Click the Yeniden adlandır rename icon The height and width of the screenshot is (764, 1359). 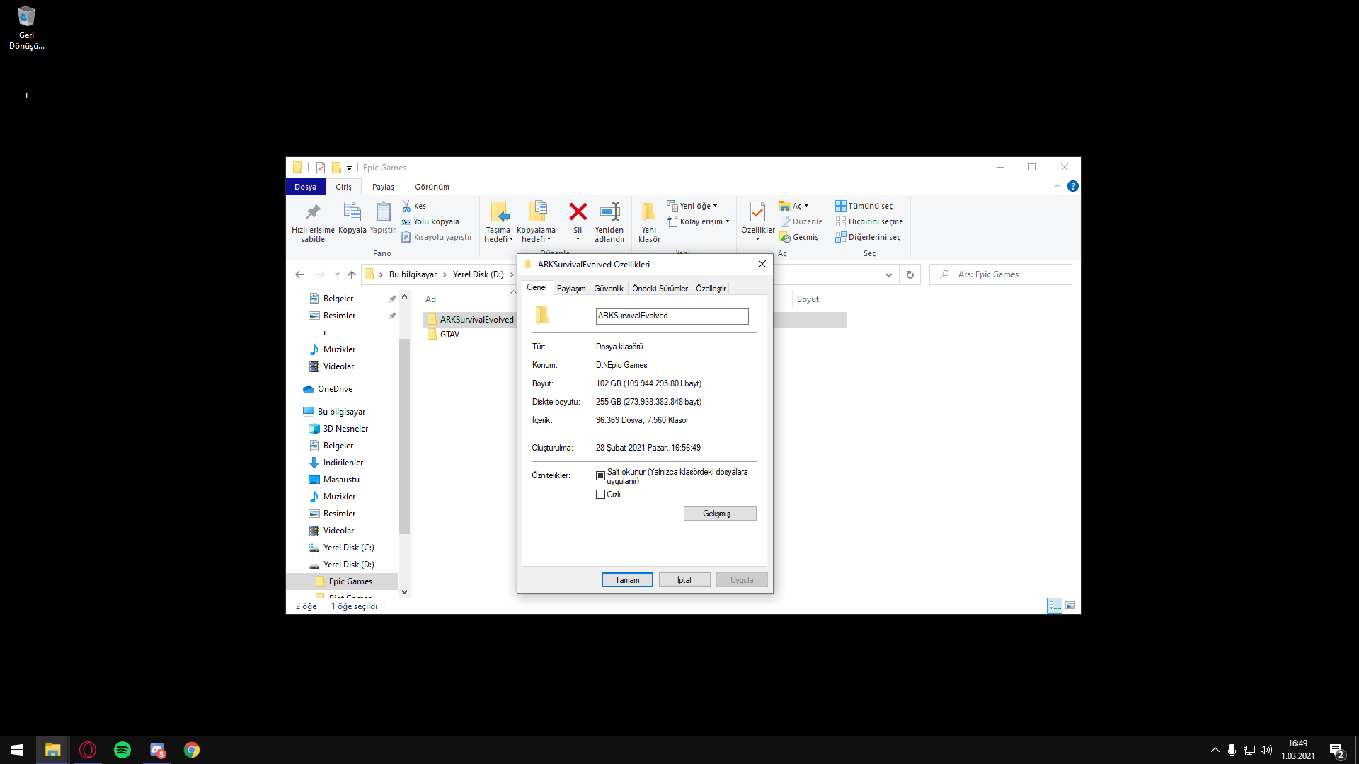(609, 212)
